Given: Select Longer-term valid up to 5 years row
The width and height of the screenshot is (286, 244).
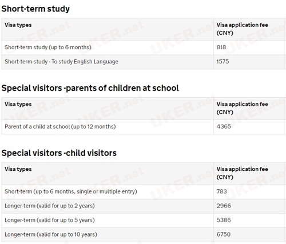Looking at the screenshot, I should [144, 221].
